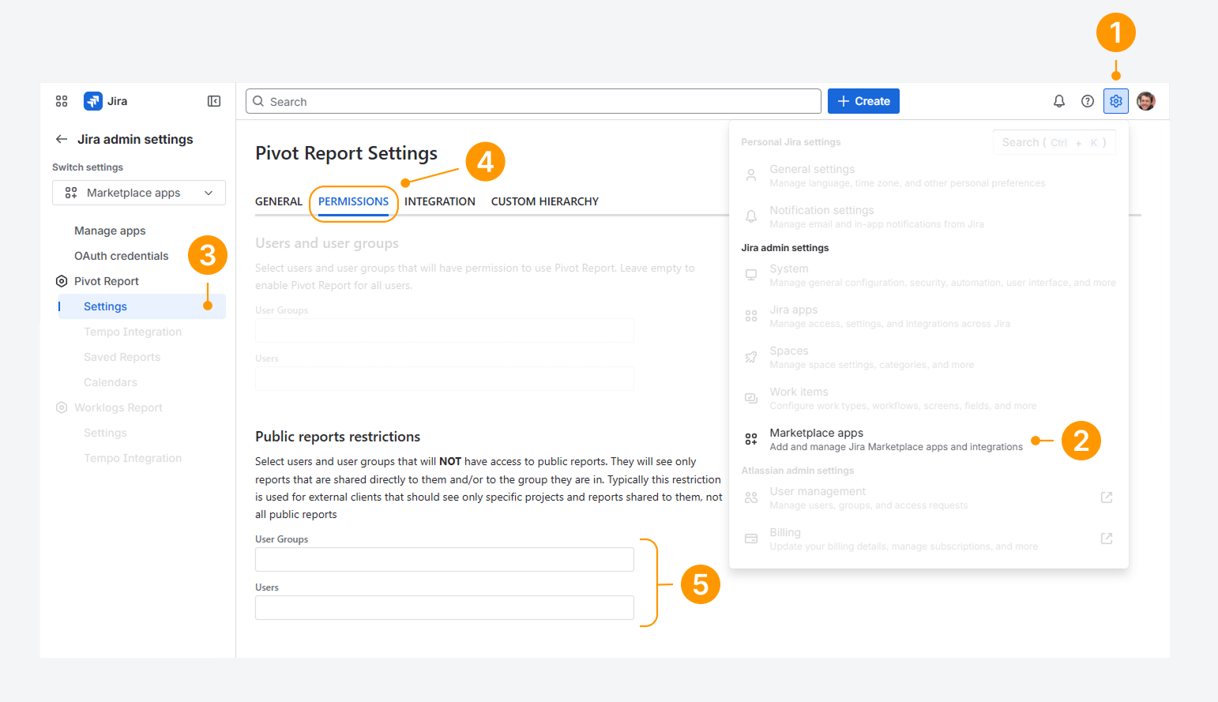
Task: Switch to the CUSTOM HIERARCHY tab
Action: [545, 201]
